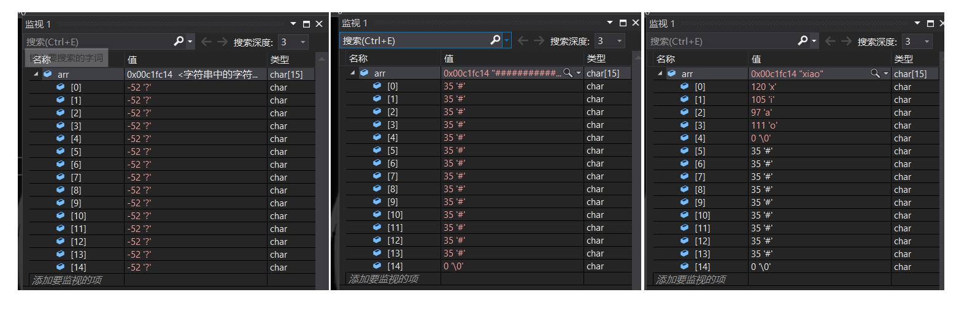This screenshot has width=975, height=311.
Task: Open window position menu of "xiao" watch window
Action: tap(917, 23)
